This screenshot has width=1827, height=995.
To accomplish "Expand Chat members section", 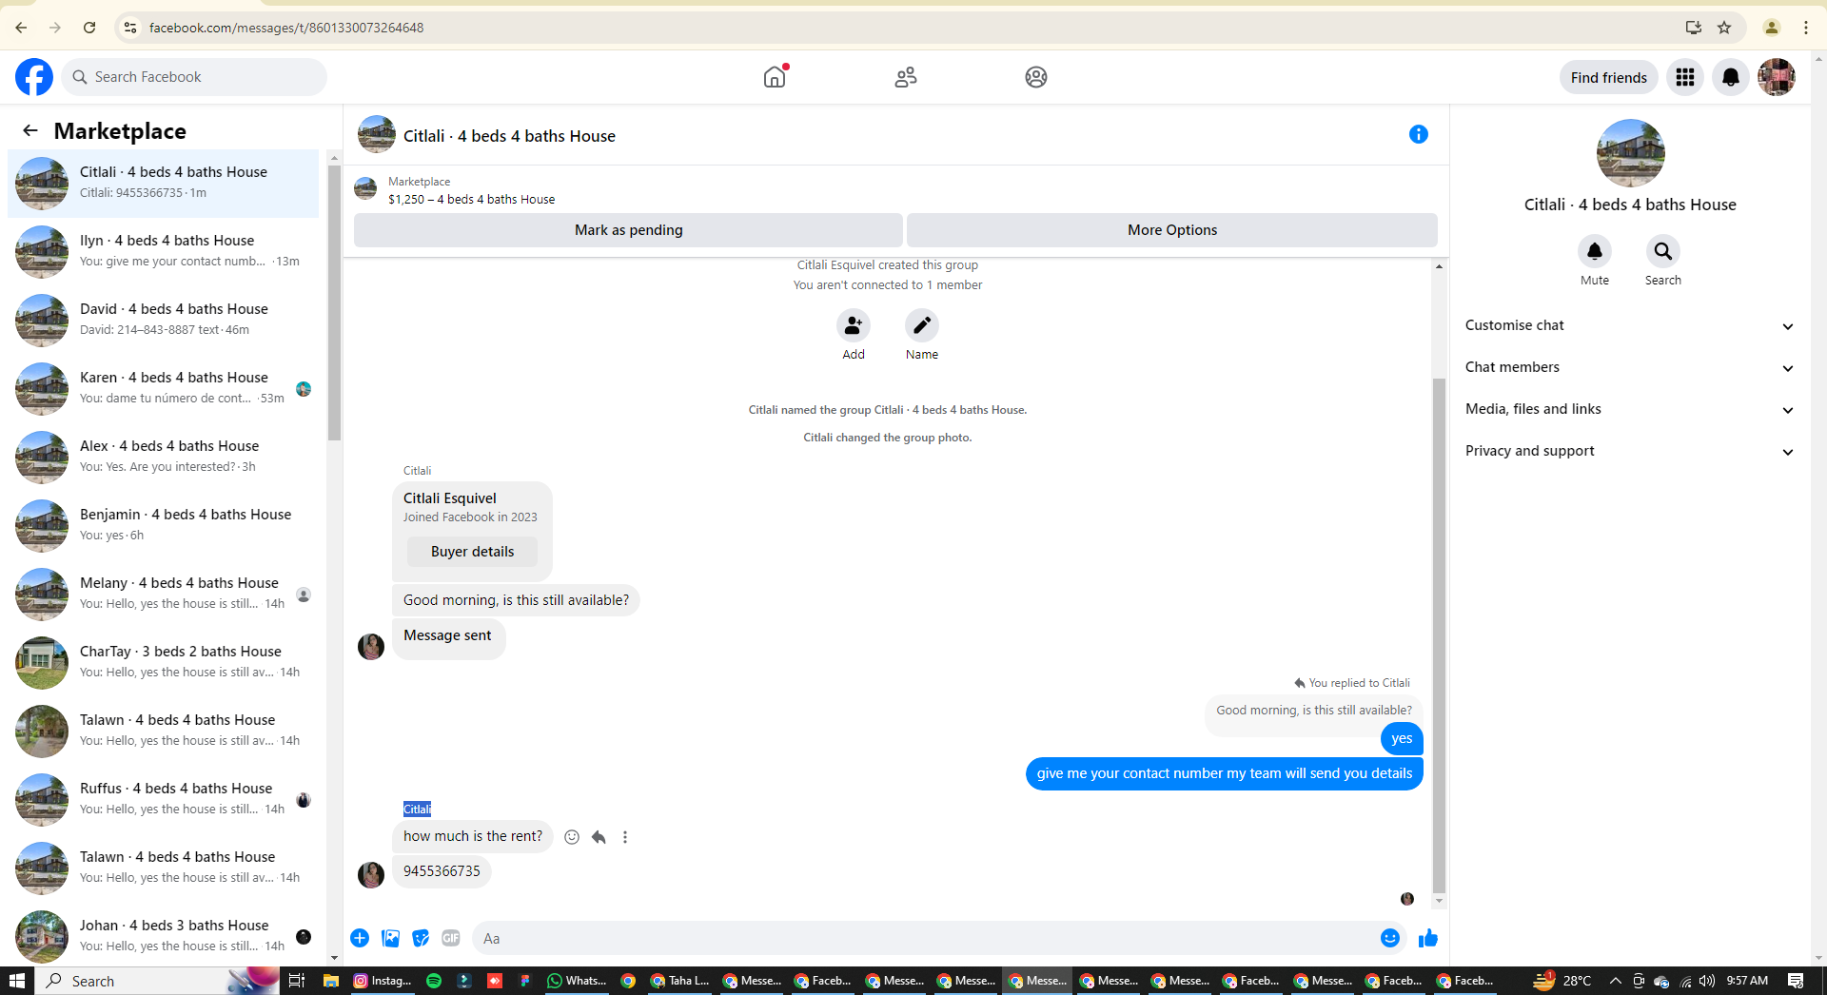I will (1630, 367).
